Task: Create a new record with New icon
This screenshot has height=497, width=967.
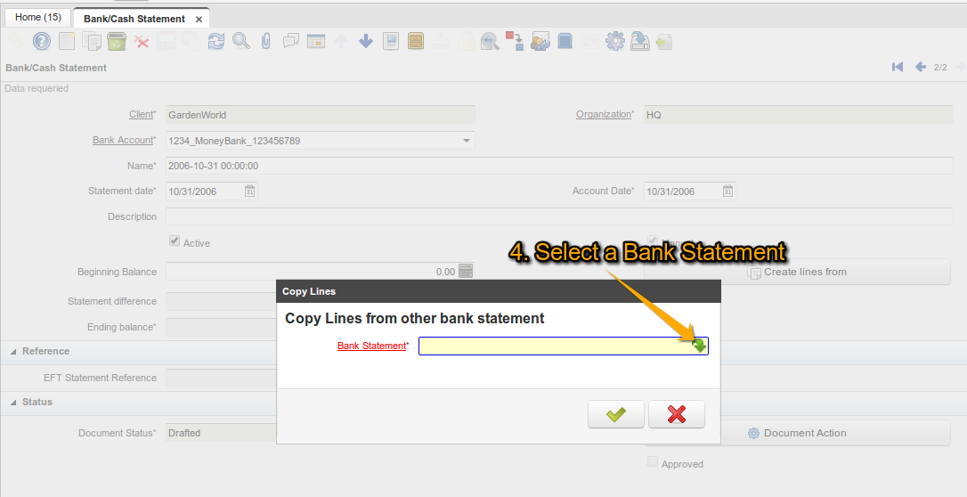Action: coord(67,41)
